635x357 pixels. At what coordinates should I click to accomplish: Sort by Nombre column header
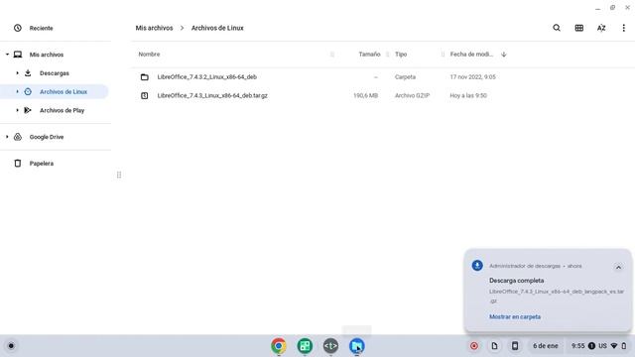(149, 54)
